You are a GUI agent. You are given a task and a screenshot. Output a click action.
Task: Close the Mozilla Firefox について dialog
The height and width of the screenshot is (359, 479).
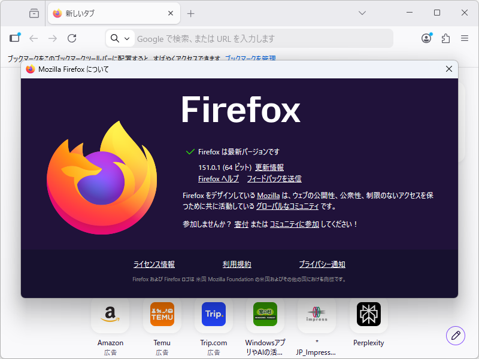tap(448, 69)
